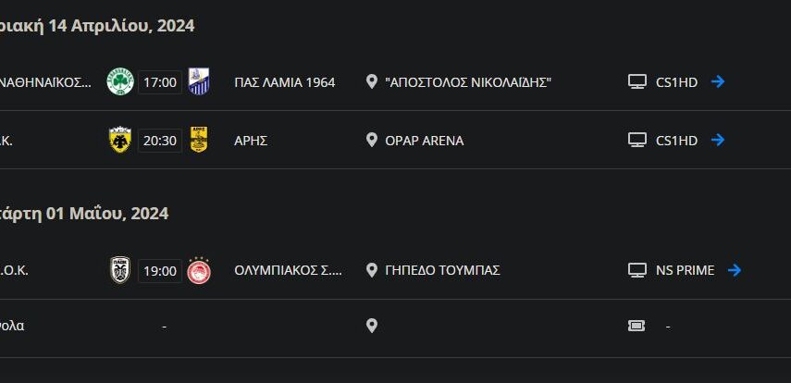Click the PAOK black-and-white crest

click(x=120, y=270)
